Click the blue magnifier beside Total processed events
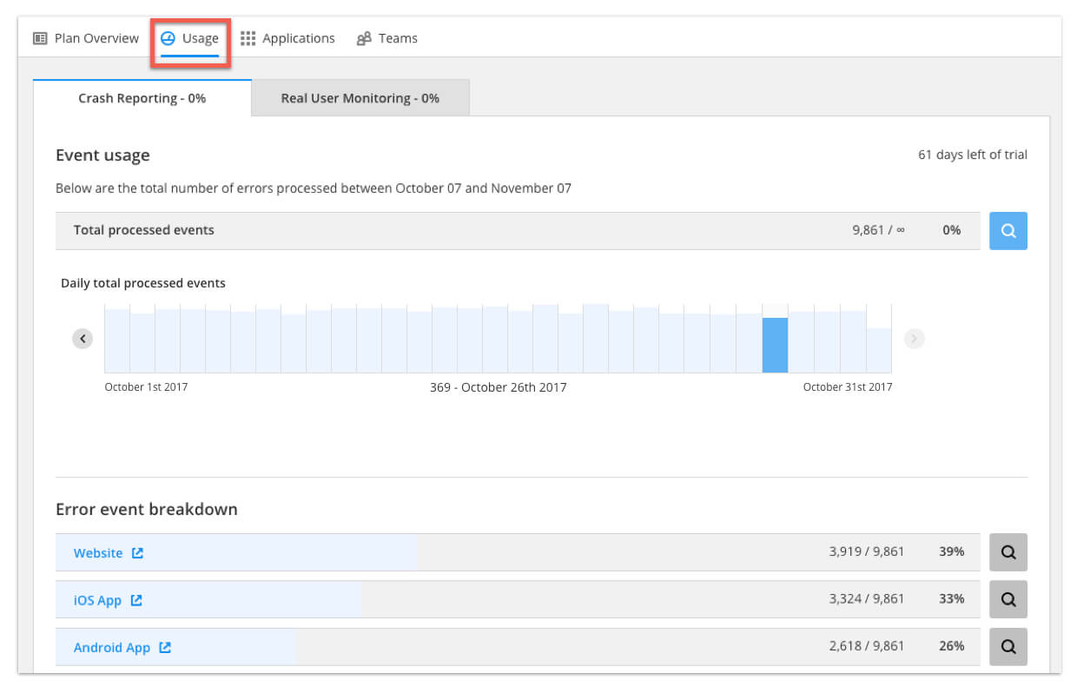 pos(1008,231)
